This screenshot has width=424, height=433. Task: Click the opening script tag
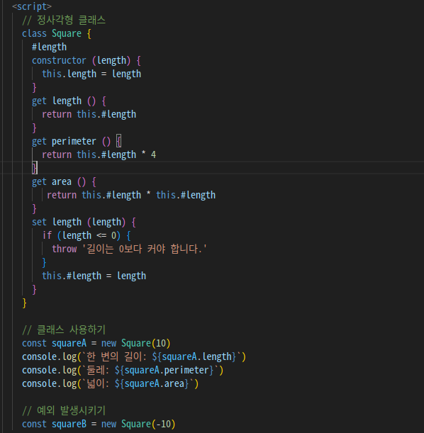(32, 6)
